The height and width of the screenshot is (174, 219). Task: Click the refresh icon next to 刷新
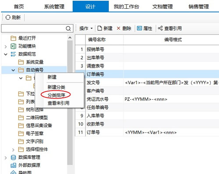tap(8, 17)
